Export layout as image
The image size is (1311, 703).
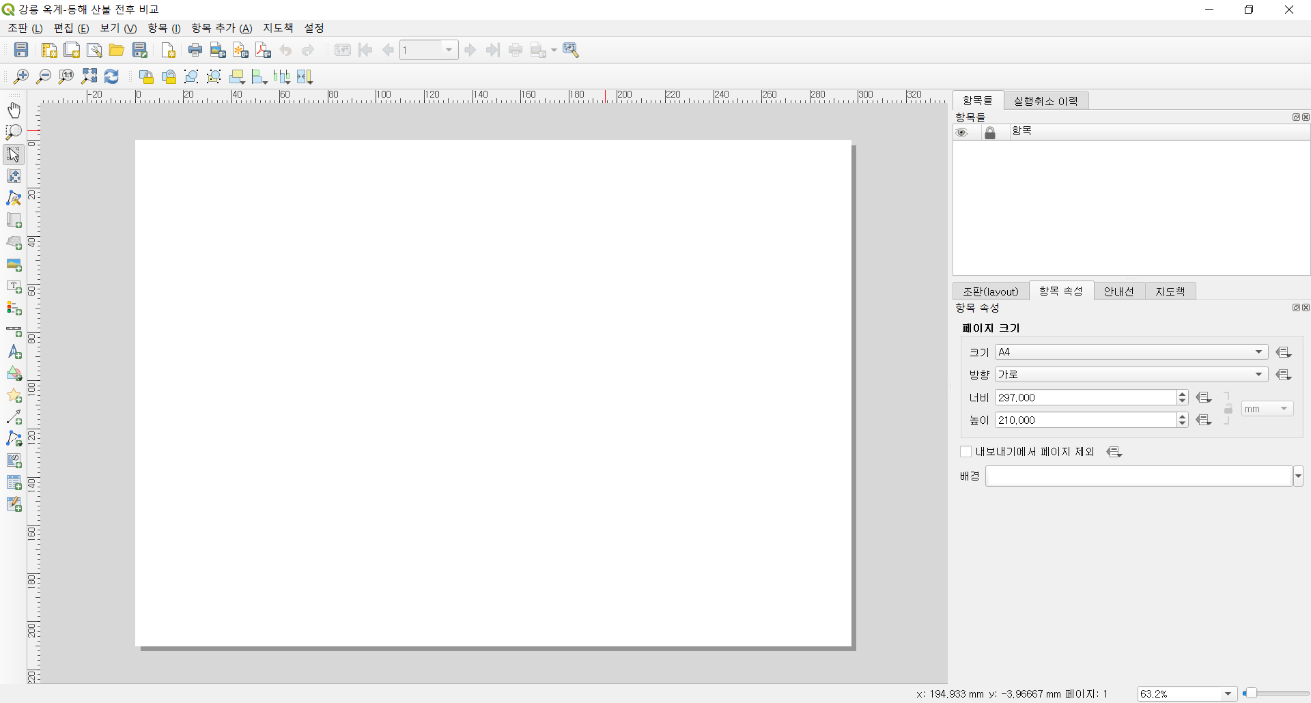click(218, 50)
